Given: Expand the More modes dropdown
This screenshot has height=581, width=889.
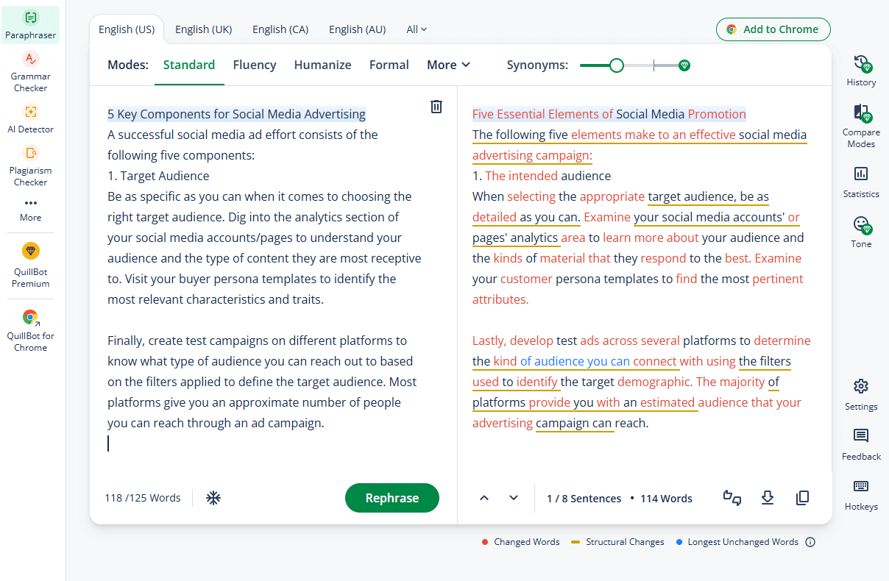Looking at the screenshot, I should (449, 65).
